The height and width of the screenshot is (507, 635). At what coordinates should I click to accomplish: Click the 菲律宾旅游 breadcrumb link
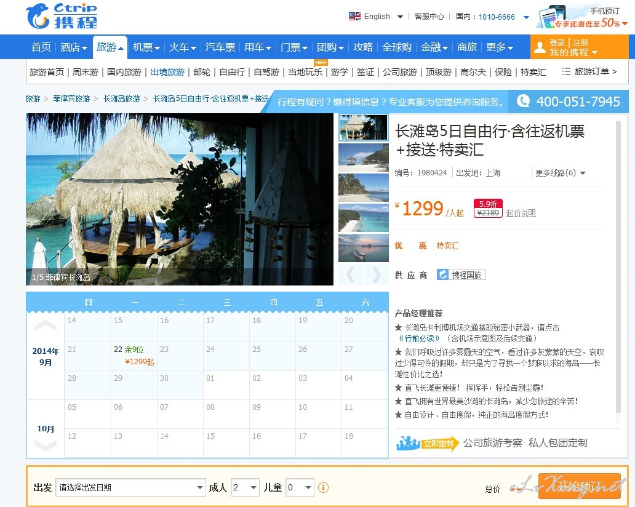(x=71, y=98)
